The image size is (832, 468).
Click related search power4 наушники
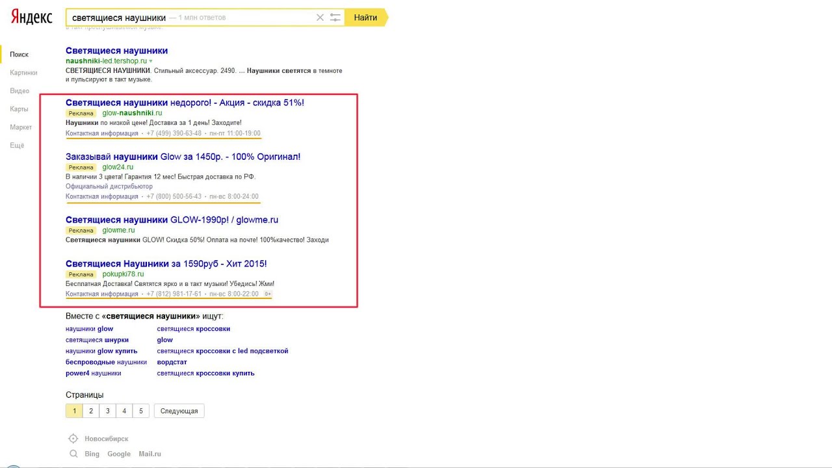pyautogui.click(x=93, y=373)
